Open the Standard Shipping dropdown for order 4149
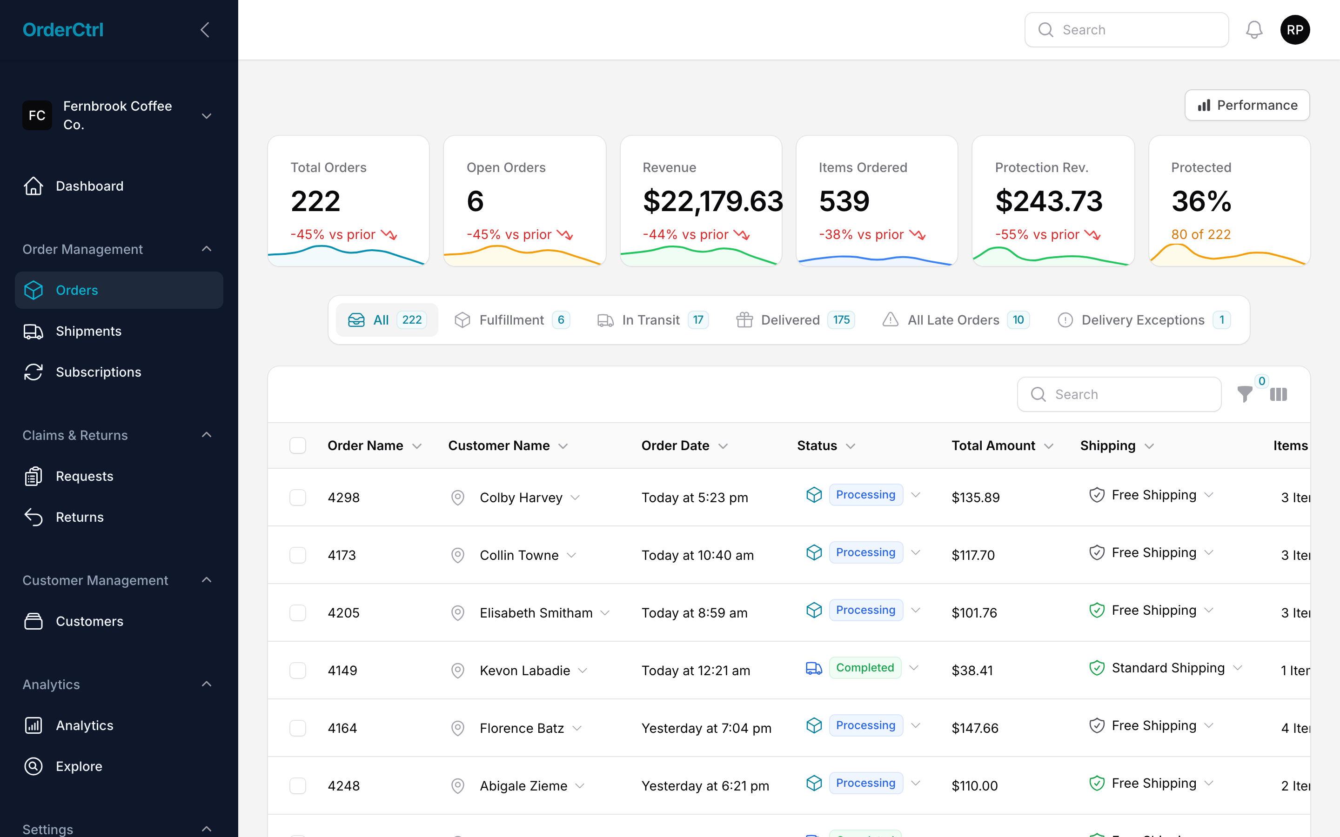Viewport: 1340px width, 837px height. 1238,668
